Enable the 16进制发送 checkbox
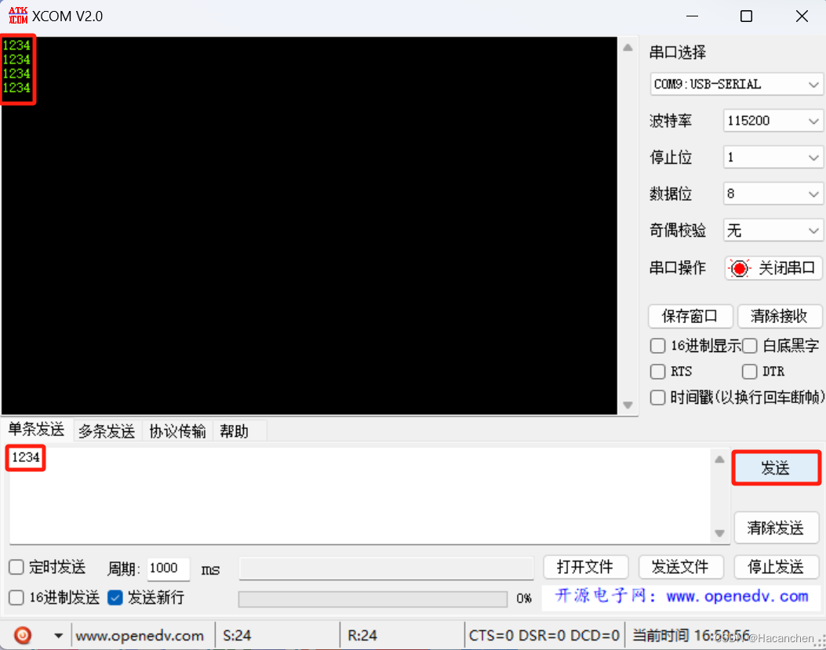826x650 pixels. click(16, 597)
